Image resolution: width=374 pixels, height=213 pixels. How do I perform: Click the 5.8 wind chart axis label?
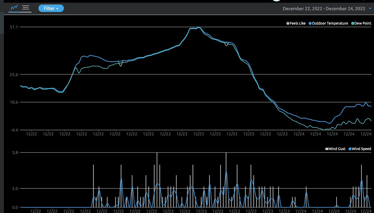(15, 152)
